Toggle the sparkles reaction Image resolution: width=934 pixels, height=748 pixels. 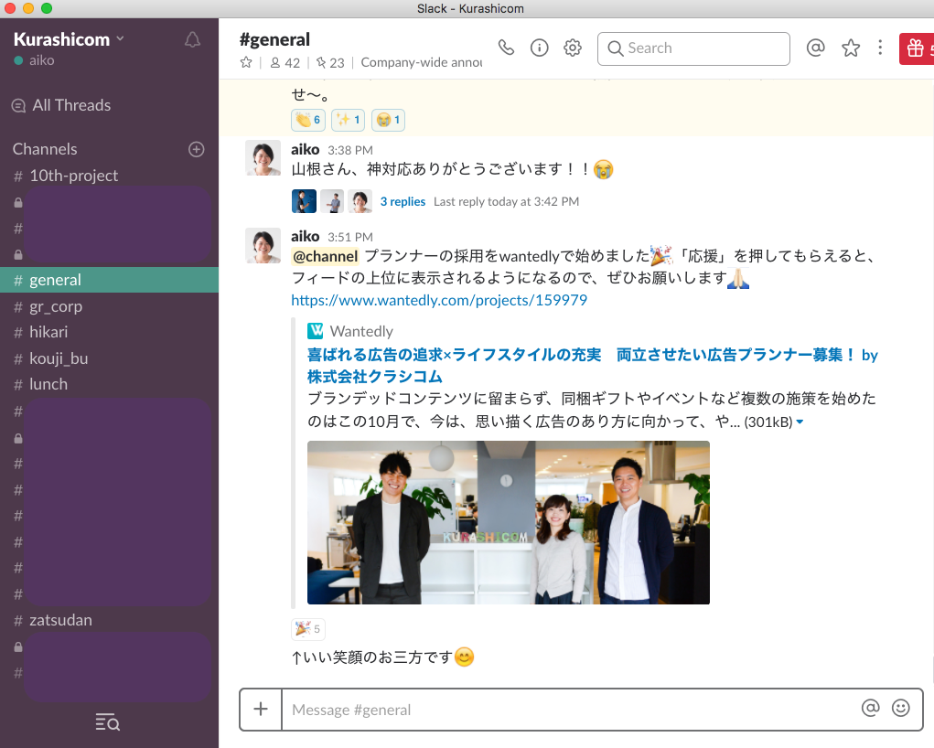[x=348, y=120]
